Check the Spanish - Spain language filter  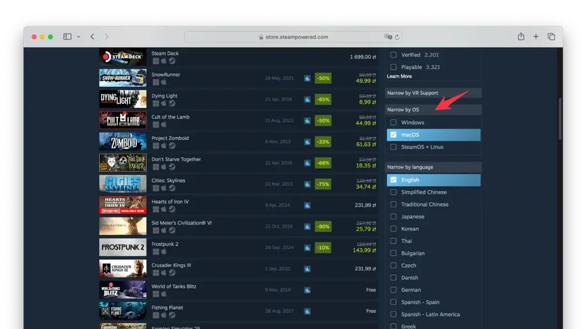[393, 302]
